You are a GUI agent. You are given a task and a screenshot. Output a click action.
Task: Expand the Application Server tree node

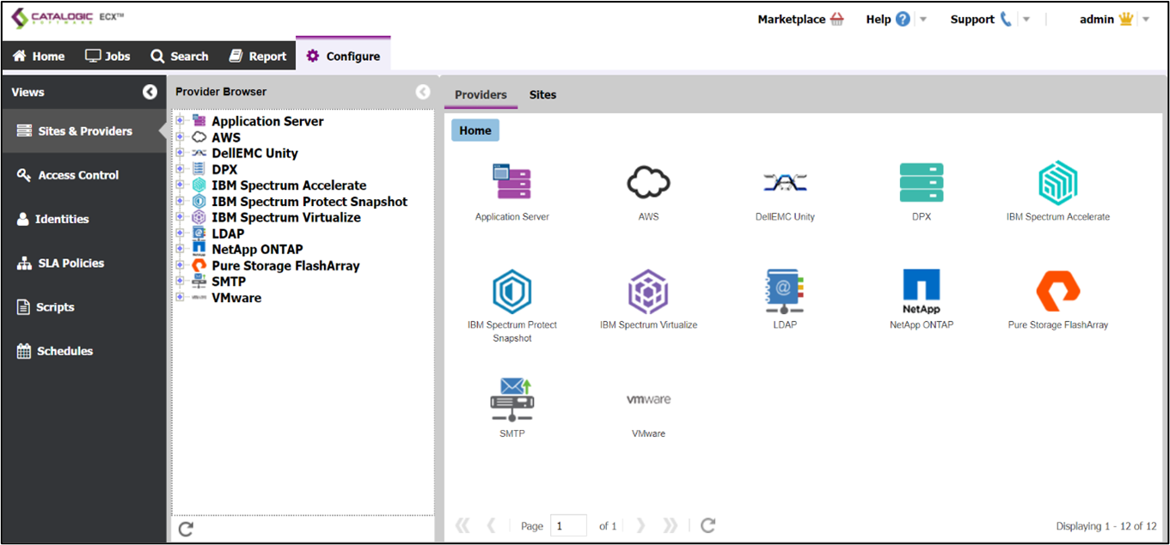click(181, 121)
